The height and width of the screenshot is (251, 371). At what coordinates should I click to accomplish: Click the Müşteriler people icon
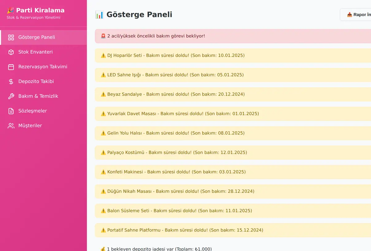(x=11, y=126)
